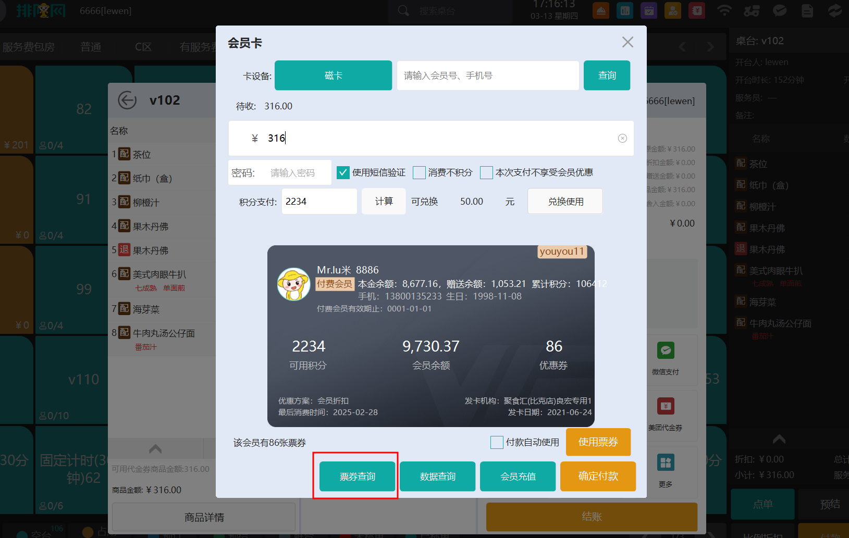Switch to the 普通 area tab
This screenshot has width=849, height=538.
[91, 46]
